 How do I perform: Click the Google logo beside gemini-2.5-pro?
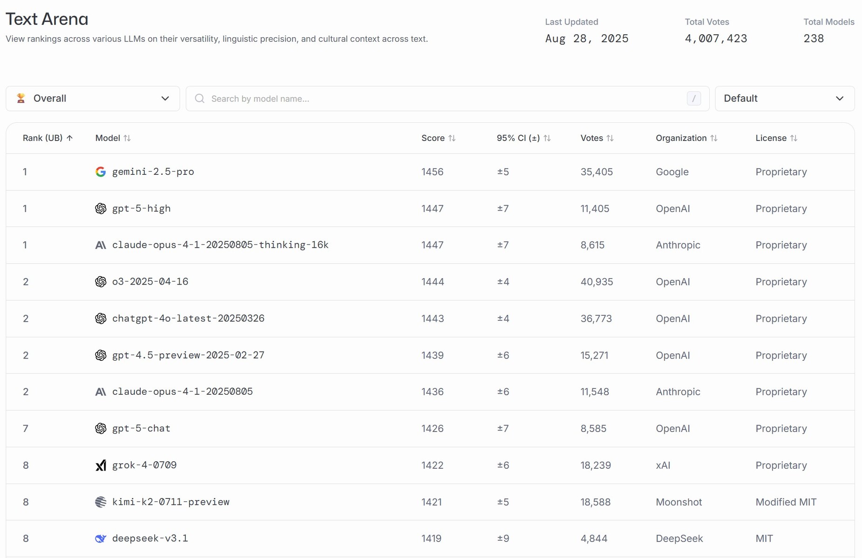tap(101, 172)
